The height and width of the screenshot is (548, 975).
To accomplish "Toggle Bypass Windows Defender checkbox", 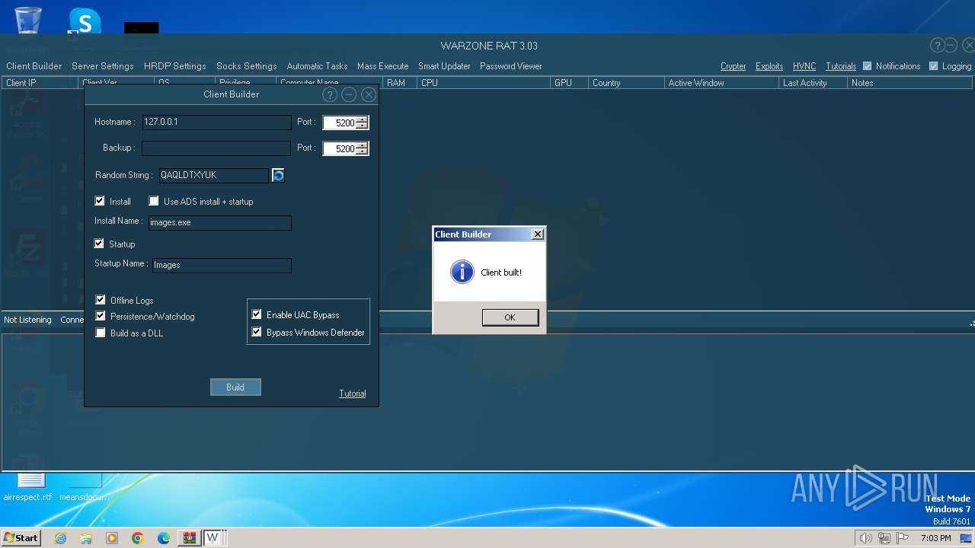I will tap(257, 332).
